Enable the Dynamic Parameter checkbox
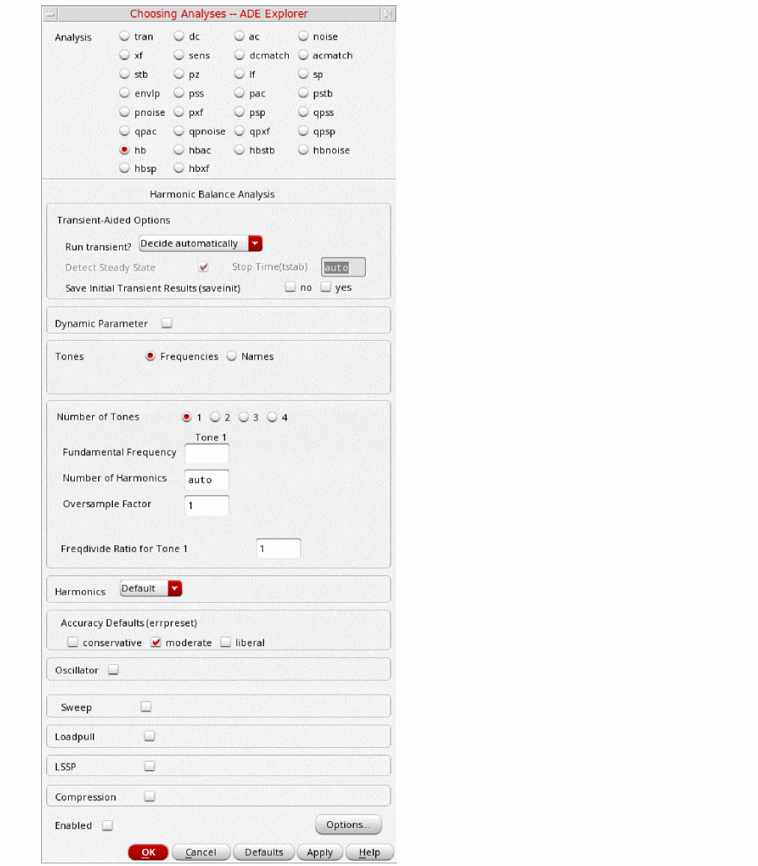The image size is (758, 866). tap(167, 323)
